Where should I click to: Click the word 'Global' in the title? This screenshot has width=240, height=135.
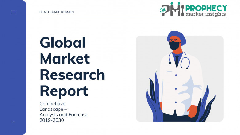point(62,42)
